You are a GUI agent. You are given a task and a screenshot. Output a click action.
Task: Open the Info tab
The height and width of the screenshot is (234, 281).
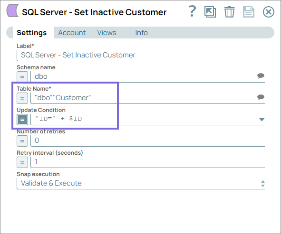point(141,33)
